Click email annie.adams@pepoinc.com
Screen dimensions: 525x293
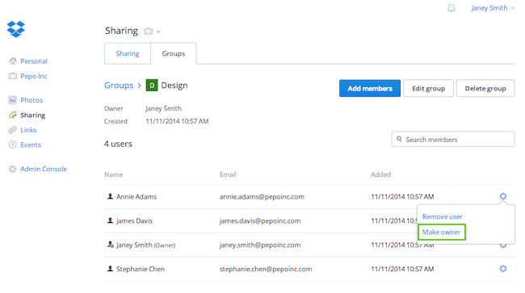tap(262, 197)
